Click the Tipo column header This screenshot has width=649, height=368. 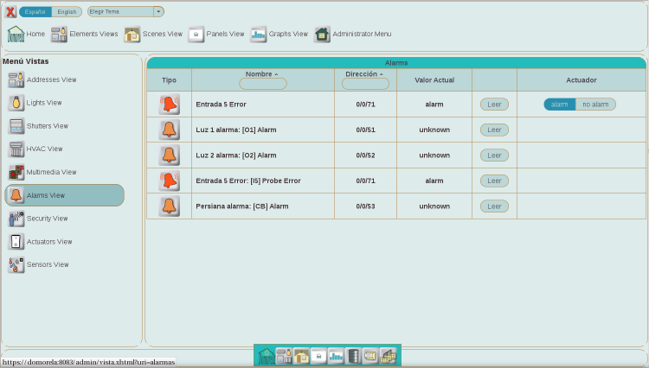[169, 80]
